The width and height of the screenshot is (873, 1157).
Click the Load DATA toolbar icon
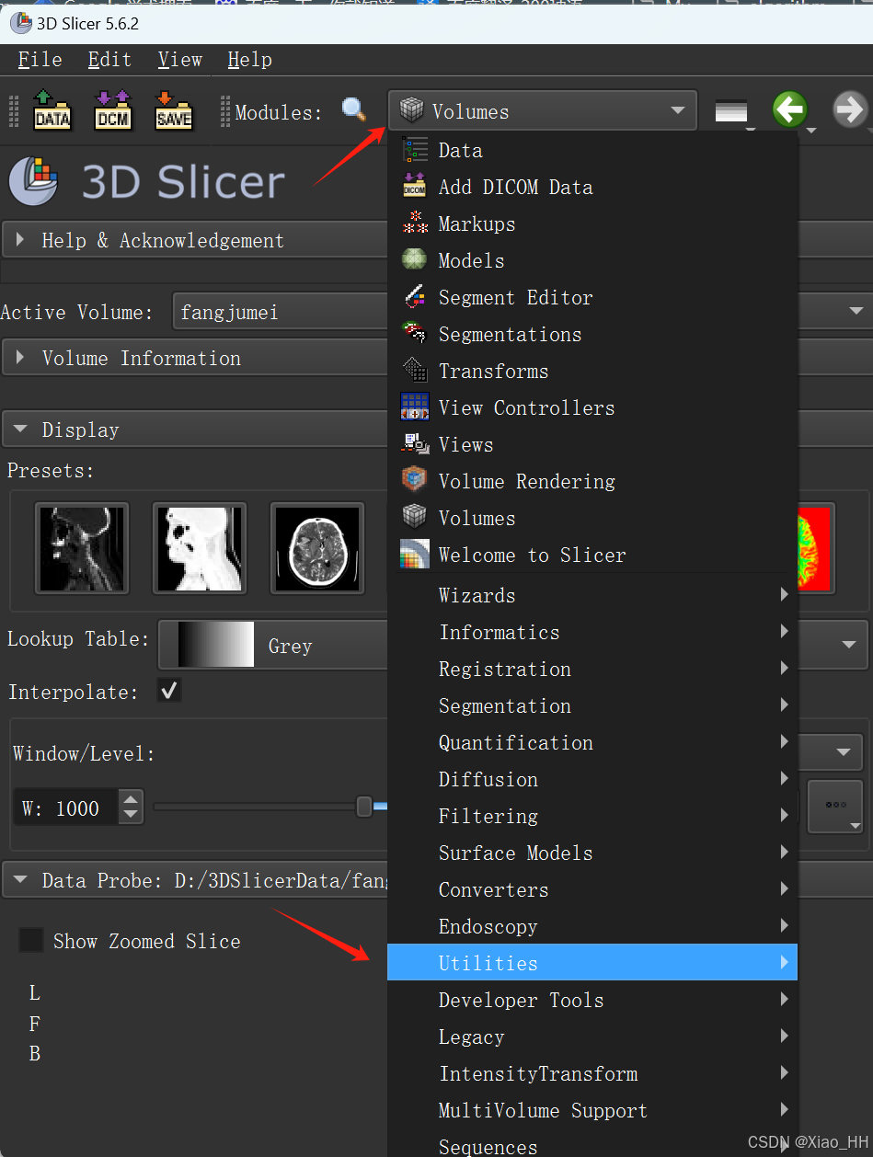point(52,110)
